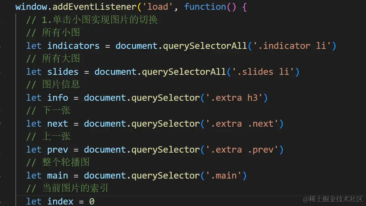Click the string '.slides li'
366x206 pixels.
tap(263, 72)
